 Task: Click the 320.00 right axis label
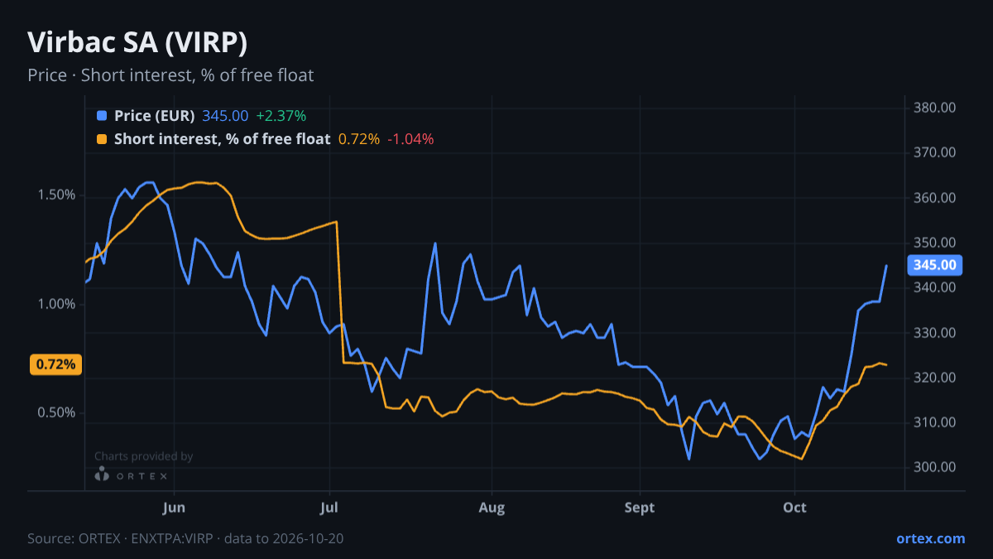tap(936, 378)
